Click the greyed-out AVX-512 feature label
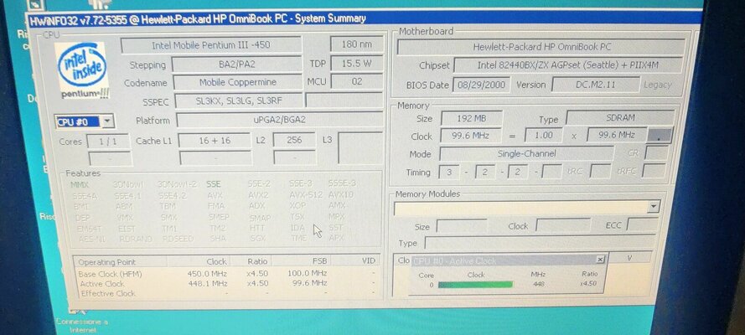The image size is (745, 335). pos(305,194)
